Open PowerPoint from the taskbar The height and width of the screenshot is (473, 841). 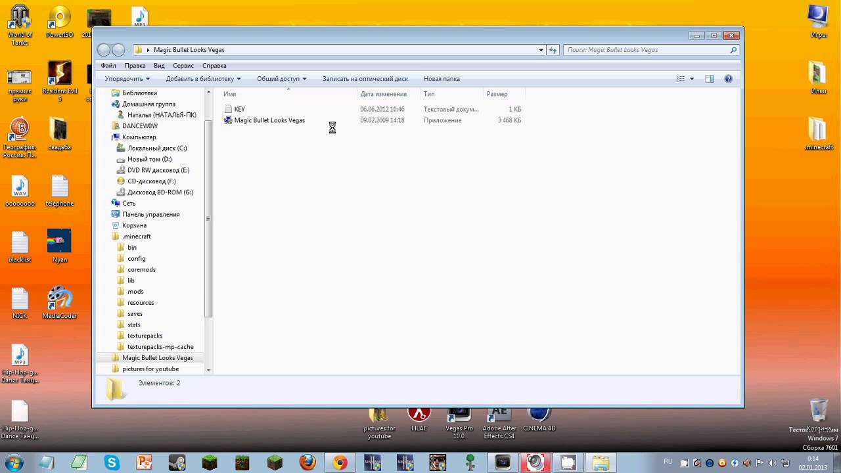tap(144, 462)
